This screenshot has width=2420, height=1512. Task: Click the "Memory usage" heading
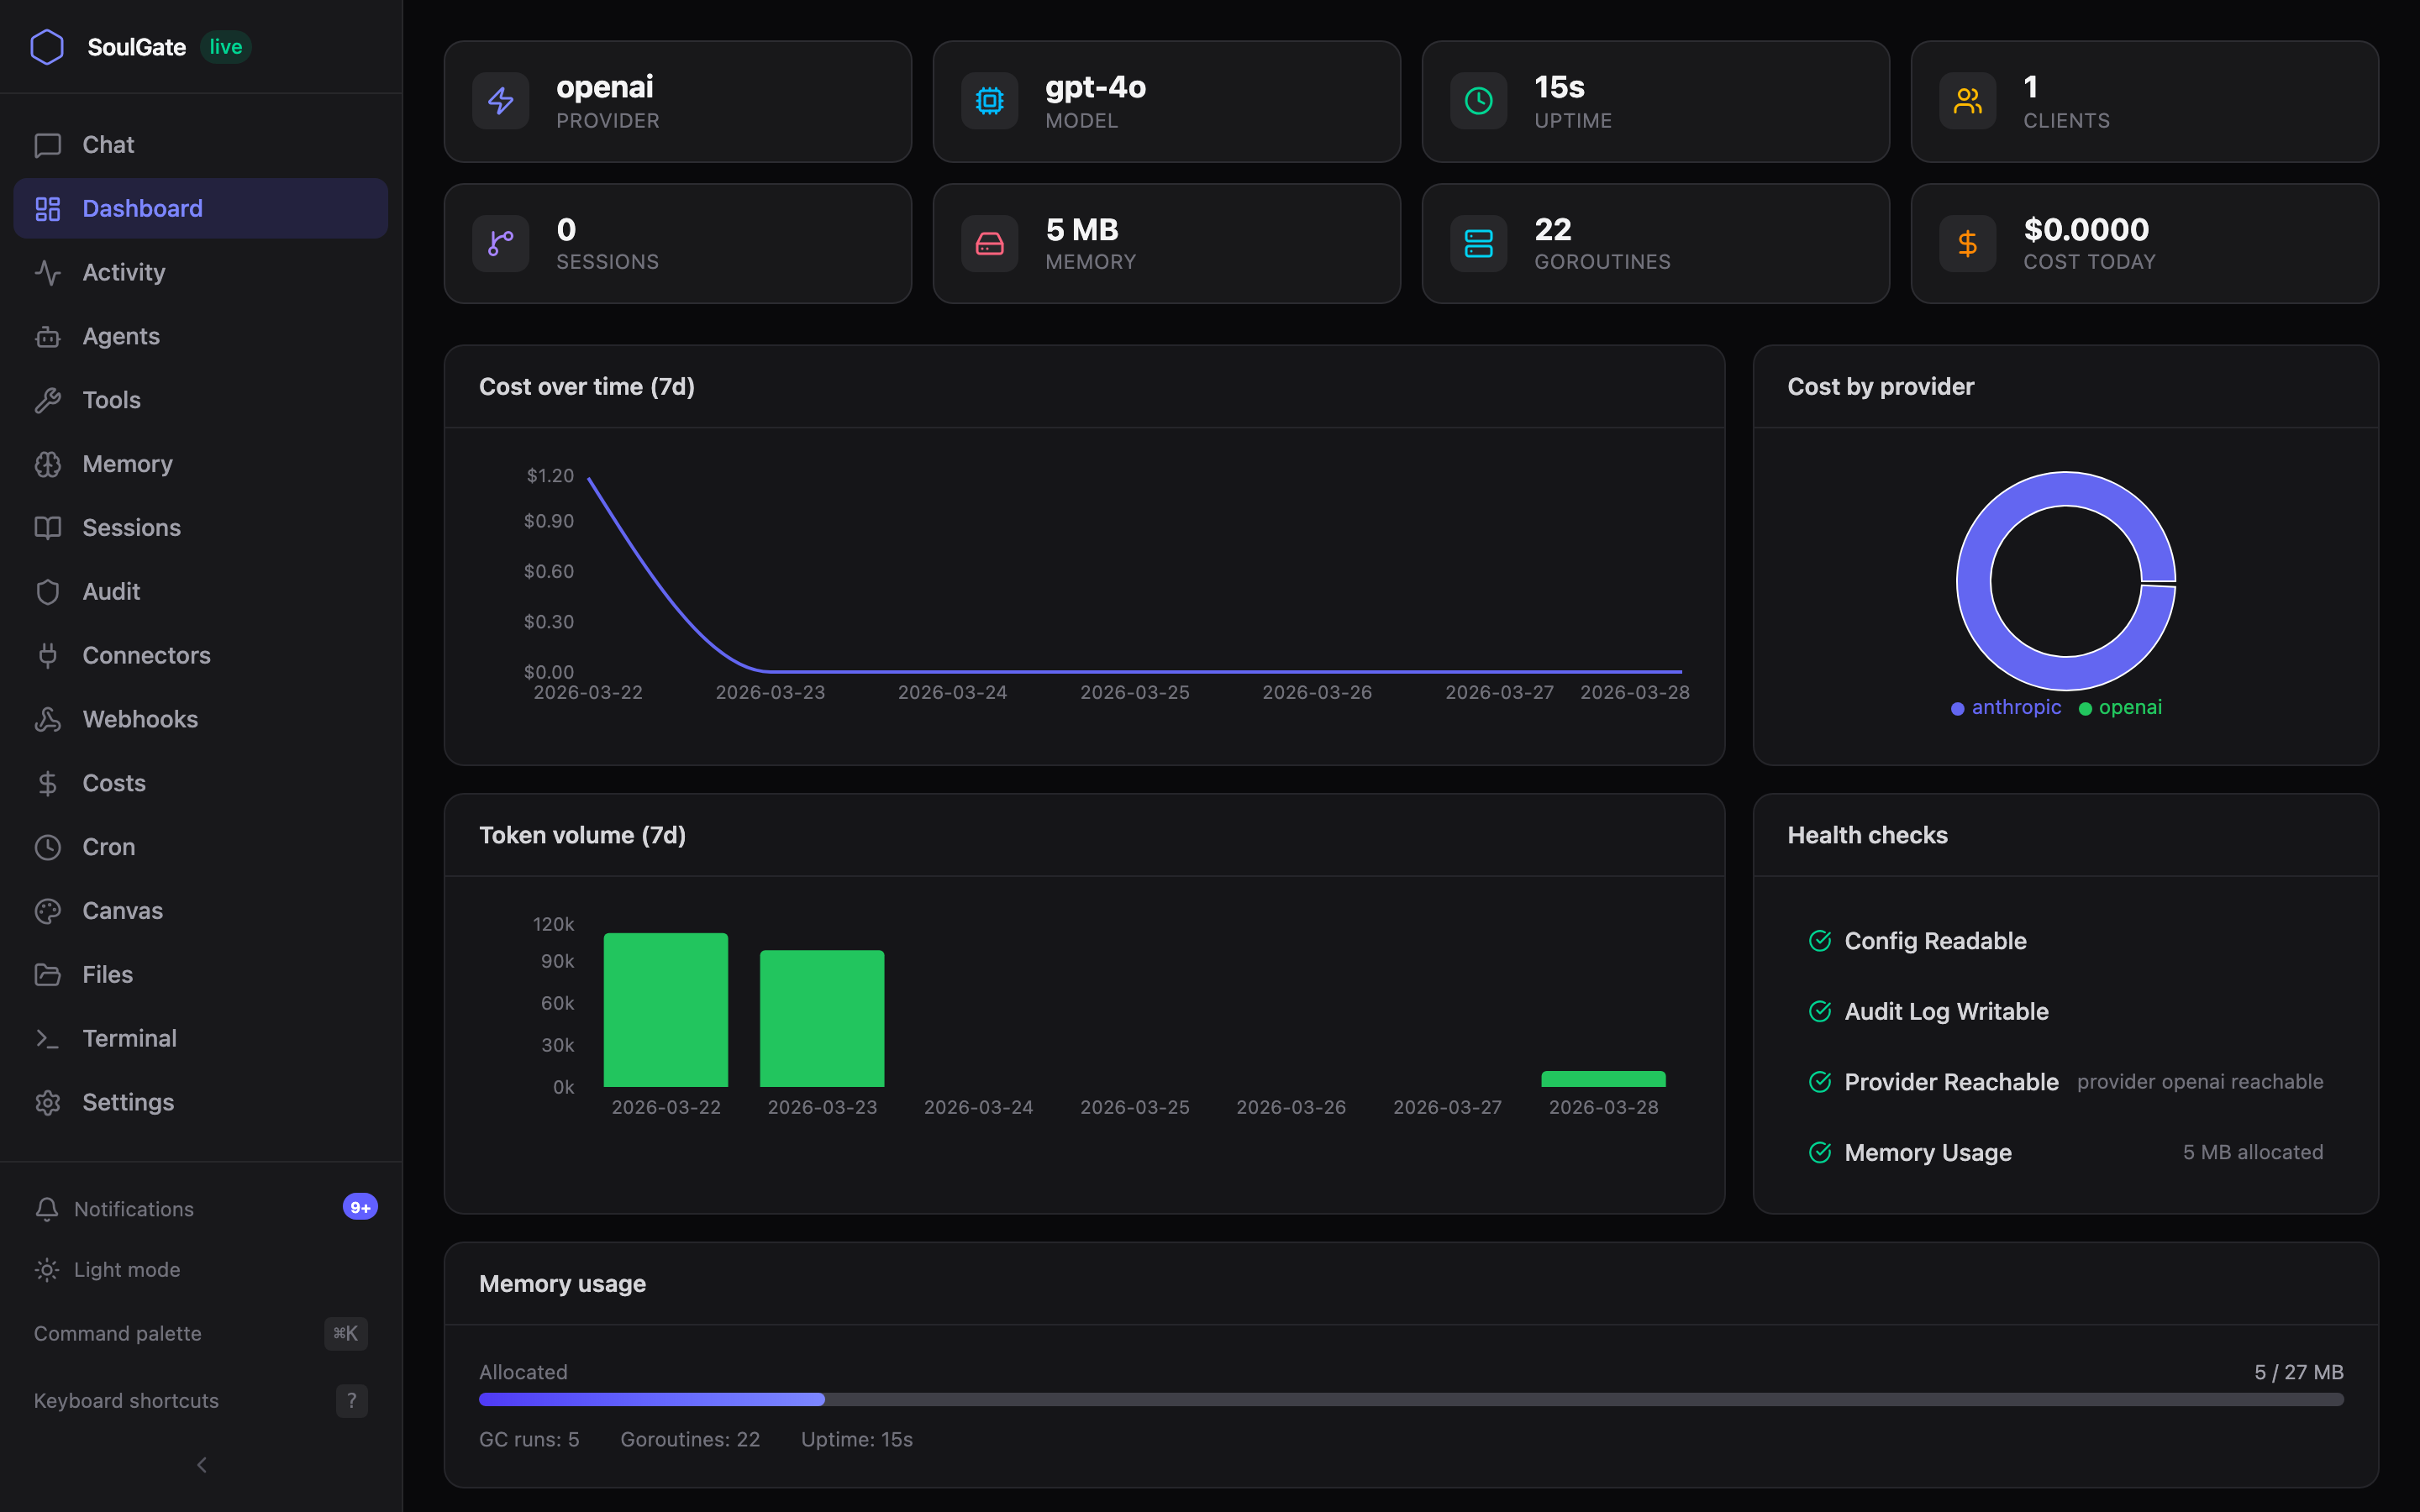click(562, 1284)
